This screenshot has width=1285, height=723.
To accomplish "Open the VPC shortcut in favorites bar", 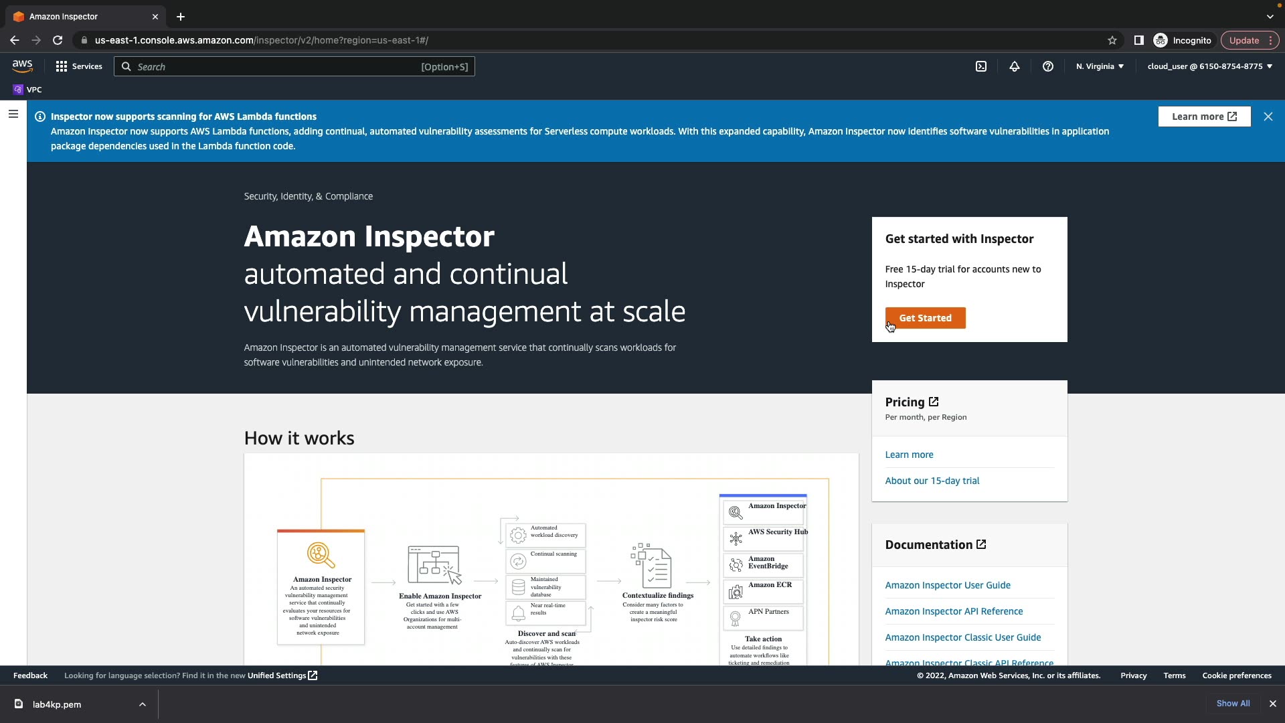I will coord(27,90).
